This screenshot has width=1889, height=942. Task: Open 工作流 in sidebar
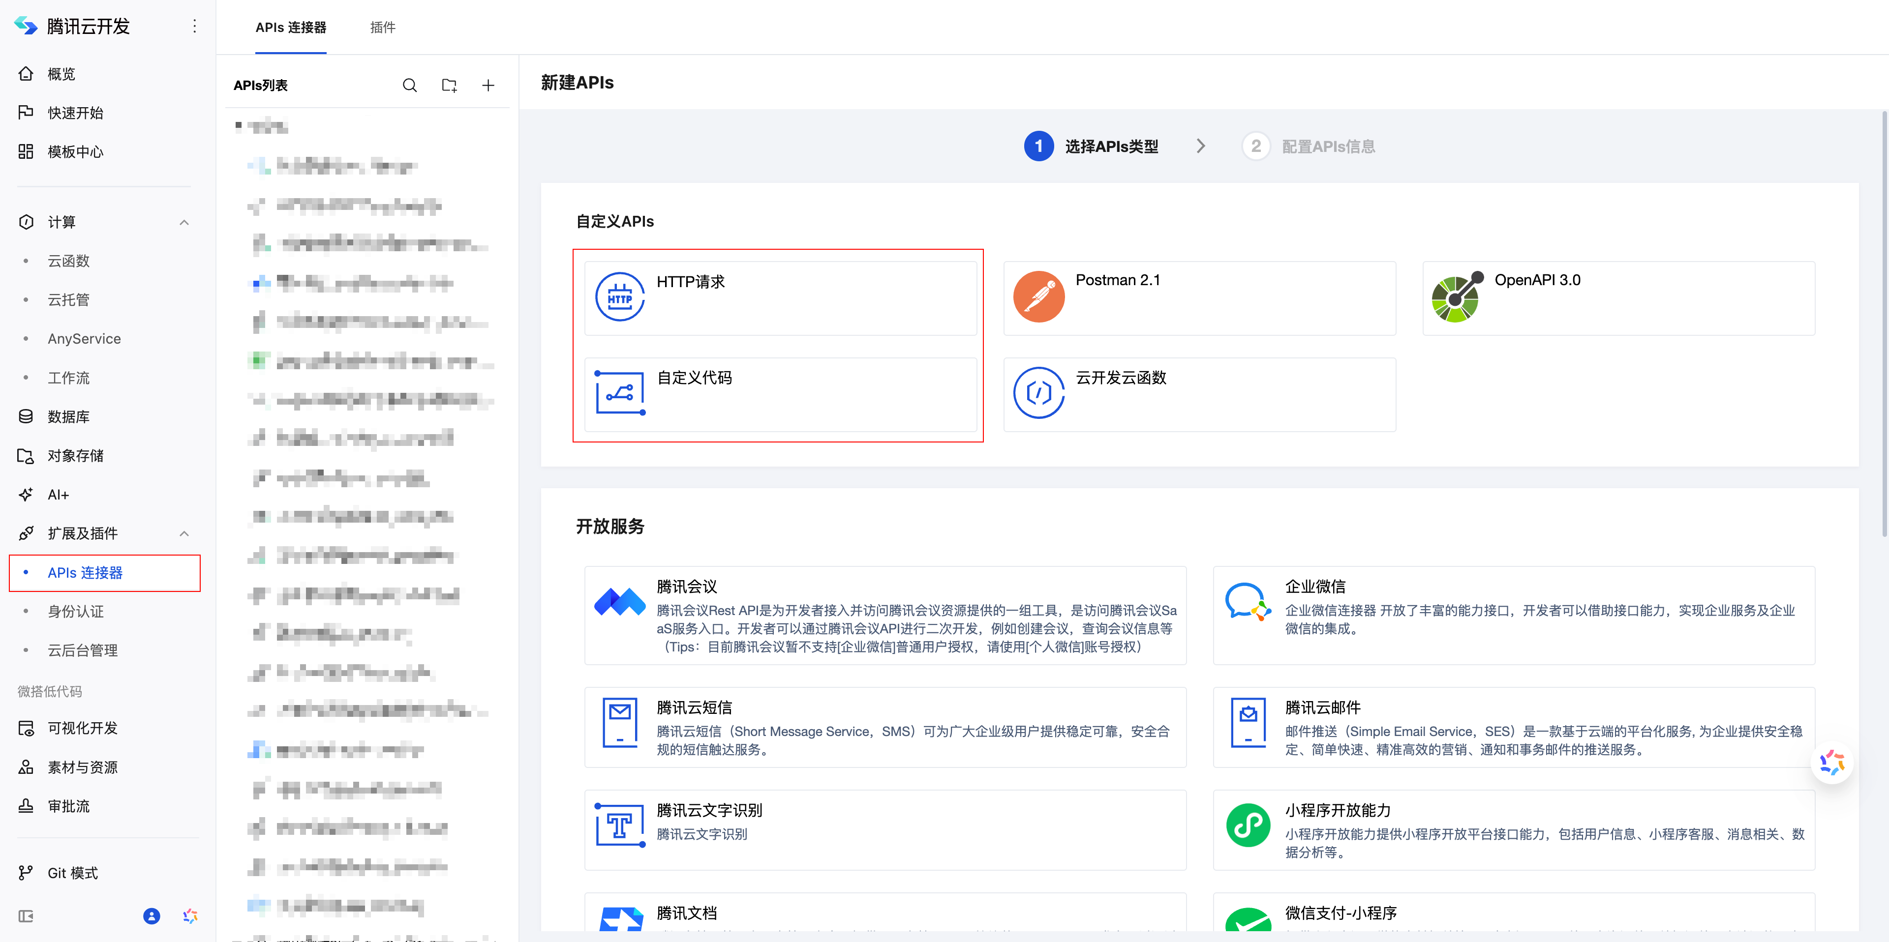(69, 378)
